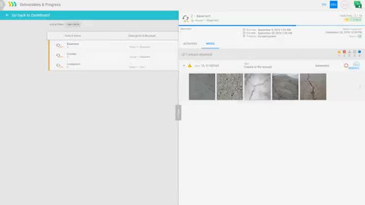This screenshot has height=205, width=365.
Task: Filter notes by blue info icon
Action: tap(359, 52)
